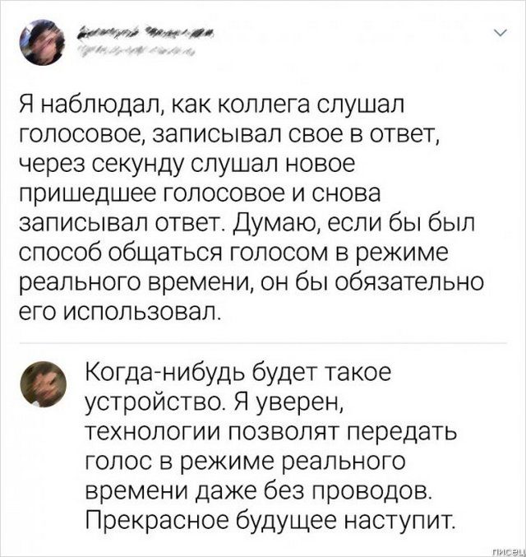Click the reply author's blurred avatar
This screenshot has width=526, height=557.
pyautogui.click(x=40, y=383)
